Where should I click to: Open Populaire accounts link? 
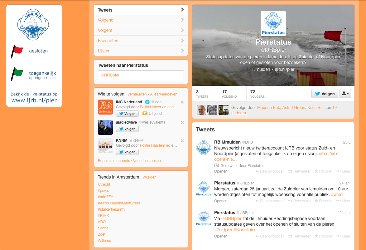[x=114, y=161]
